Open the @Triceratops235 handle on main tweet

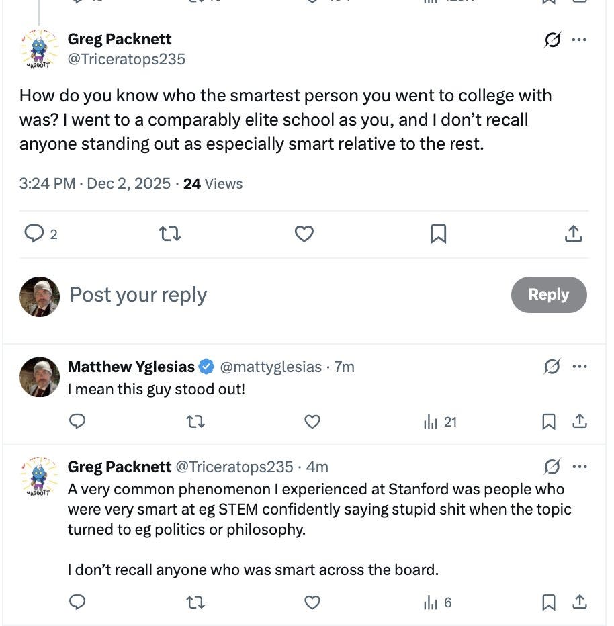pyautogui.click(x=126, y=59)
